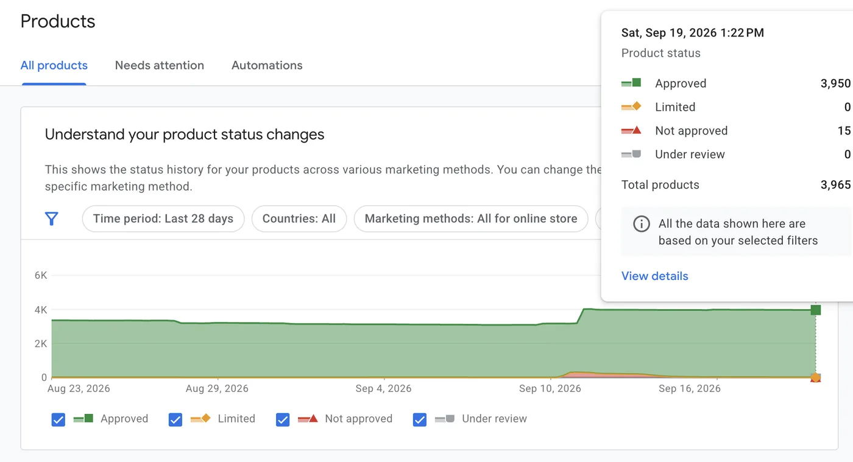
Task: Select the All products tab
Action: pyautogui.click(x=54, y=65)
